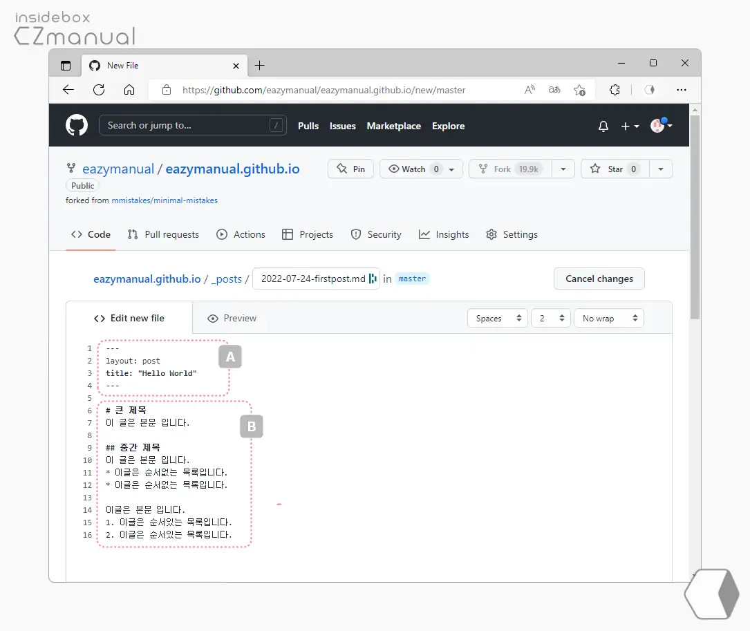Click editor line title: "Hello World"
Screen dimensions: 750x631
(151, 374)
